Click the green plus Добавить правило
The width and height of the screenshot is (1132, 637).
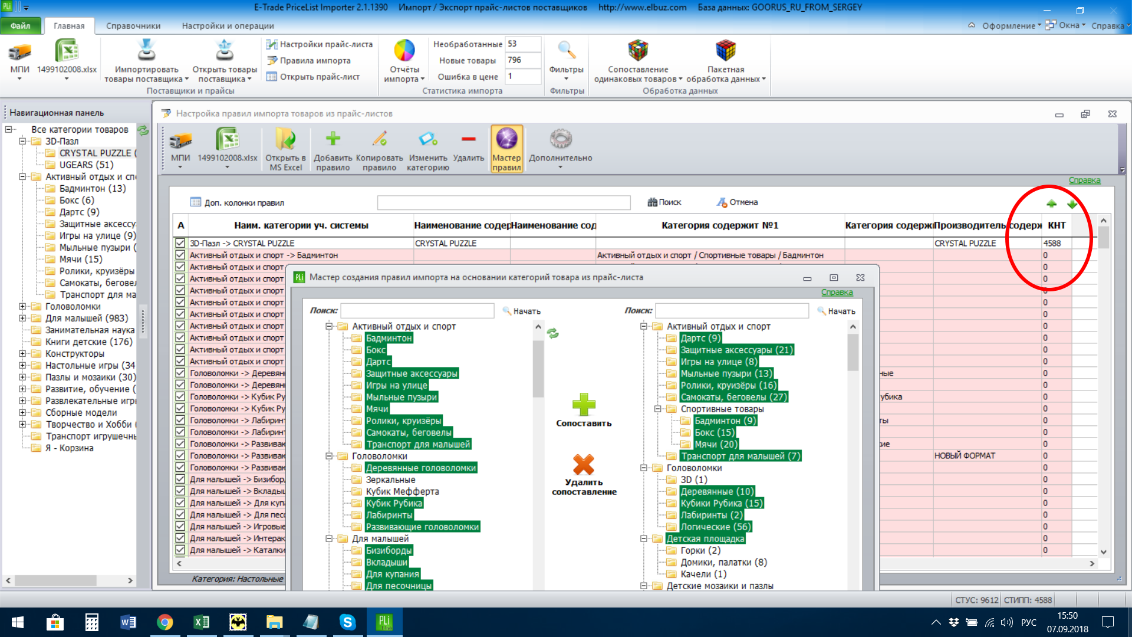(333, 139)
